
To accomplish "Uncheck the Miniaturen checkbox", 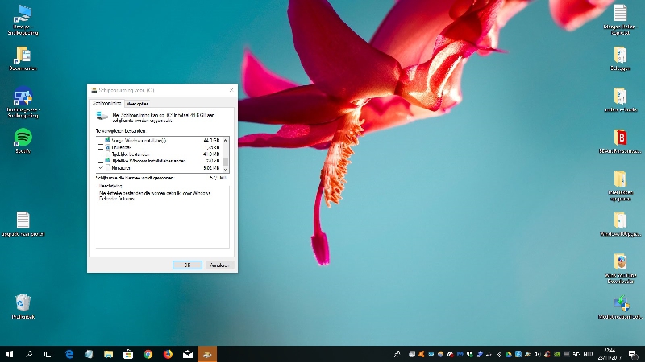I will click(102, 168).
